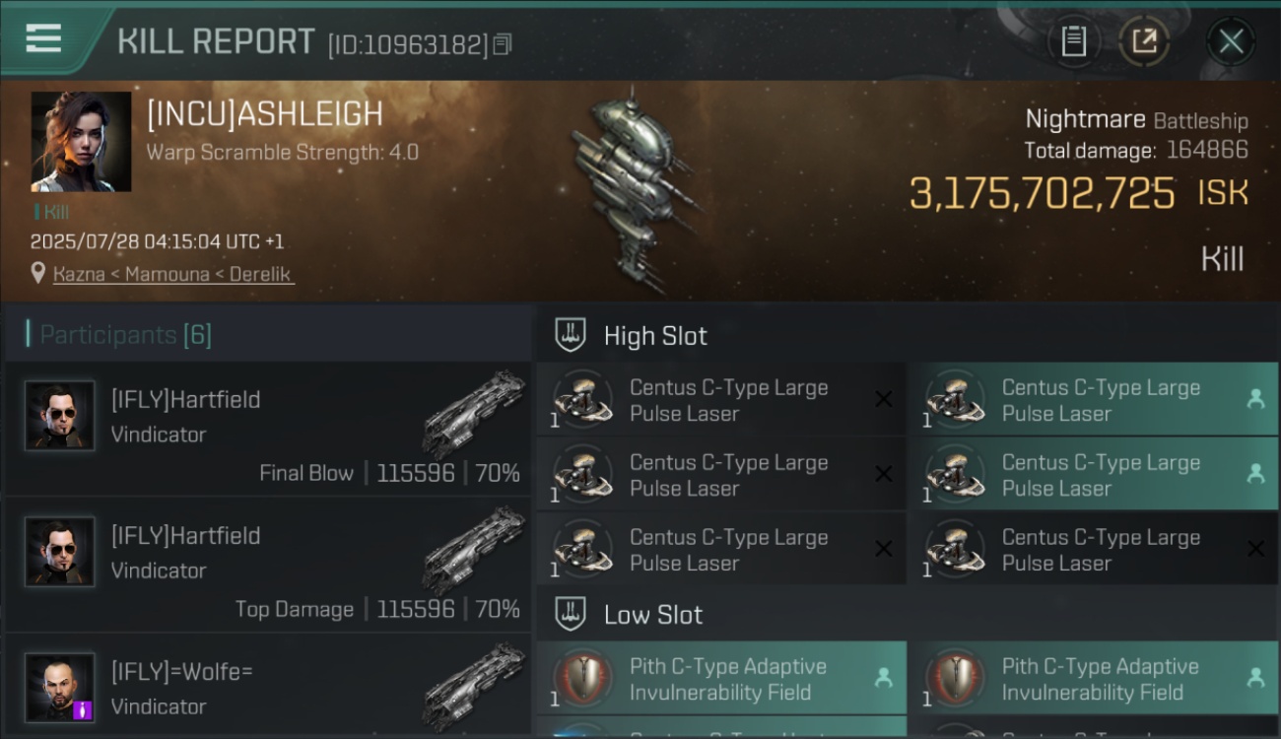Click the High Slot section icon
This screenshot has width=1281, height=739.
click(x=571, y=335)
